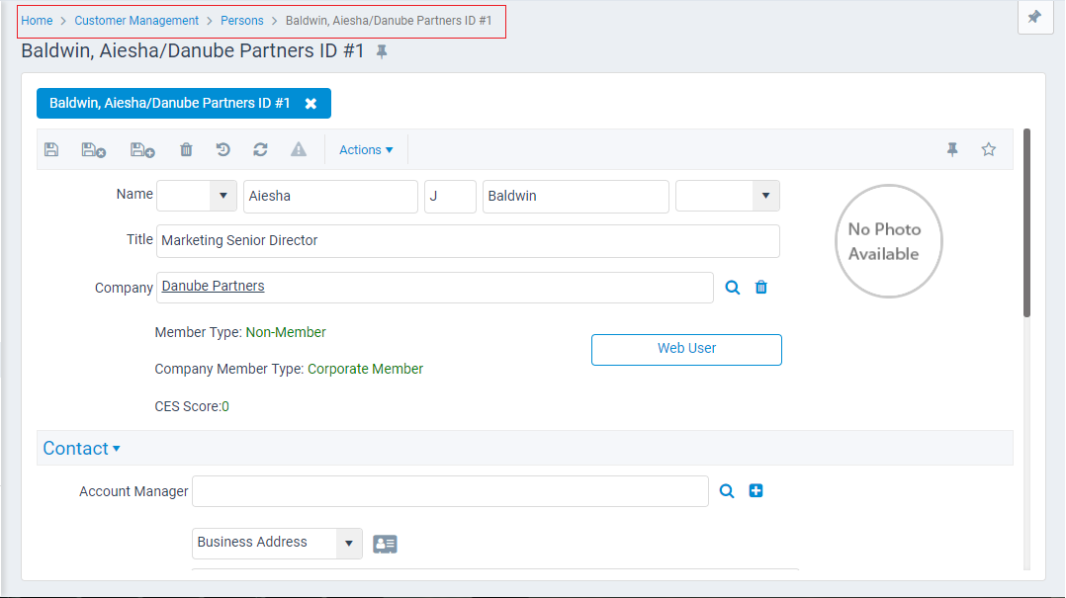Click the Web User button

[x=686, y=349]
